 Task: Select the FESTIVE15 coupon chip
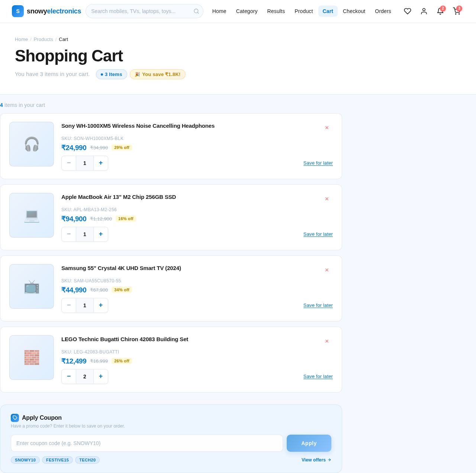coord(57,460)
